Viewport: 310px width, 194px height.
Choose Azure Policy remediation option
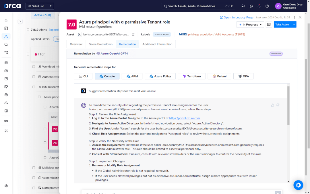[160, 76]
